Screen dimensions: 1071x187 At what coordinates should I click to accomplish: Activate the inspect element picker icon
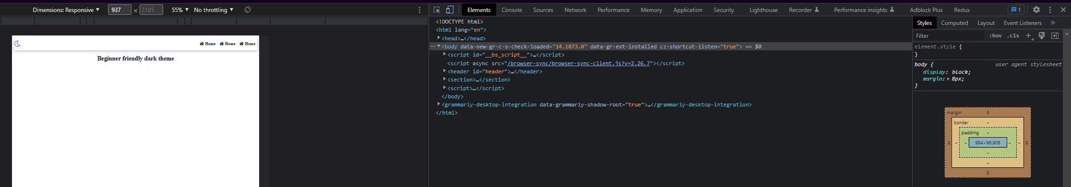437,10
